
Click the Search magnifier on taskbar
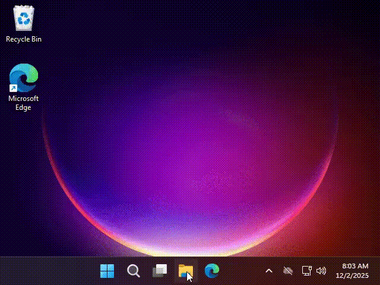click(134, 271)
